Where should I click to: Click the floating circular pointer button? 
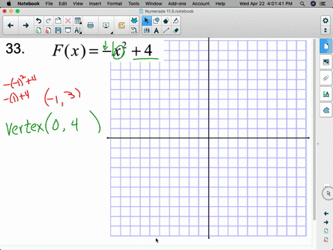coord(328,194)
